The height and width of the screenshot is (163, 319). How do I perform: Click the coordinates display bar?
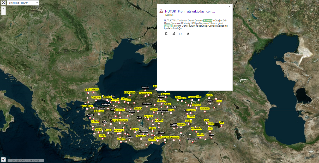pyautogui.click(x=26, y=161)
